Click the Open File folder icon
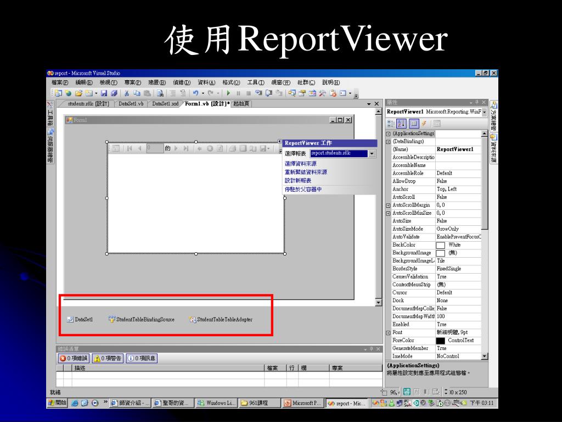This screenshot has width=562, height=422. point(78,93)
